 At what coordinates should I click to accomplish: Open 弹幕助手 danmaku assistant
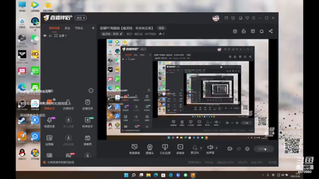tap(49, 105)
